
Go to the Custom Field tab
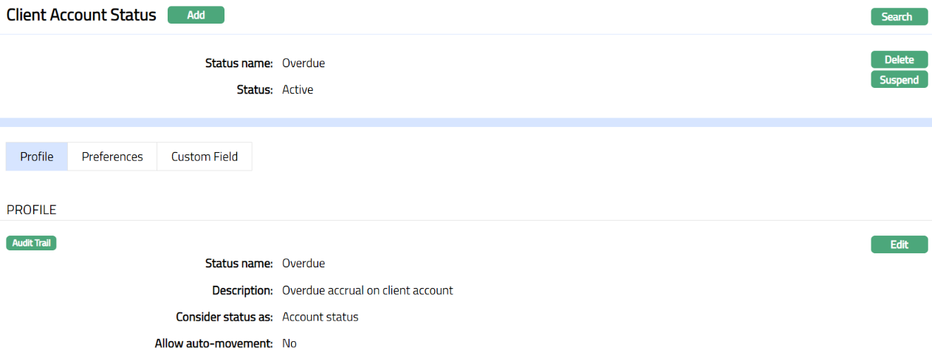click(205, 157)
